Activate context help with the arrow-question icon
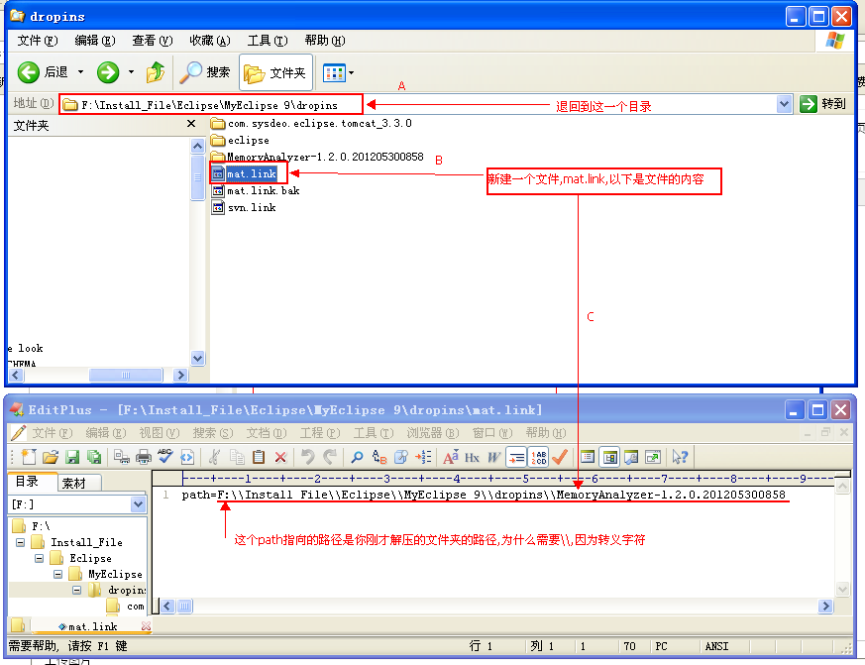This screenshot has width=865, height=665. 680,455
